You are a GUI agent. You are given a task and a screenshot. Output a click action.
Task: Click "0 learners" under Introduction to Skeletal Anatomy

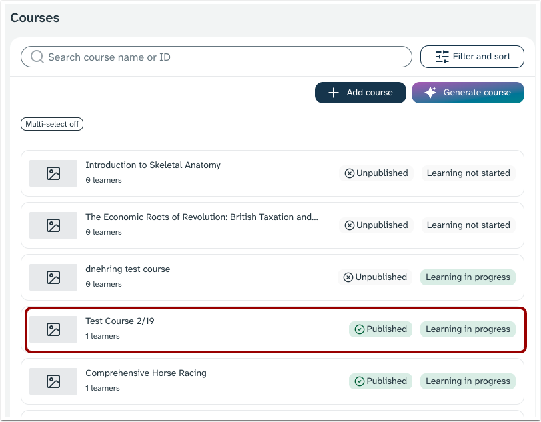click(103, 180)
